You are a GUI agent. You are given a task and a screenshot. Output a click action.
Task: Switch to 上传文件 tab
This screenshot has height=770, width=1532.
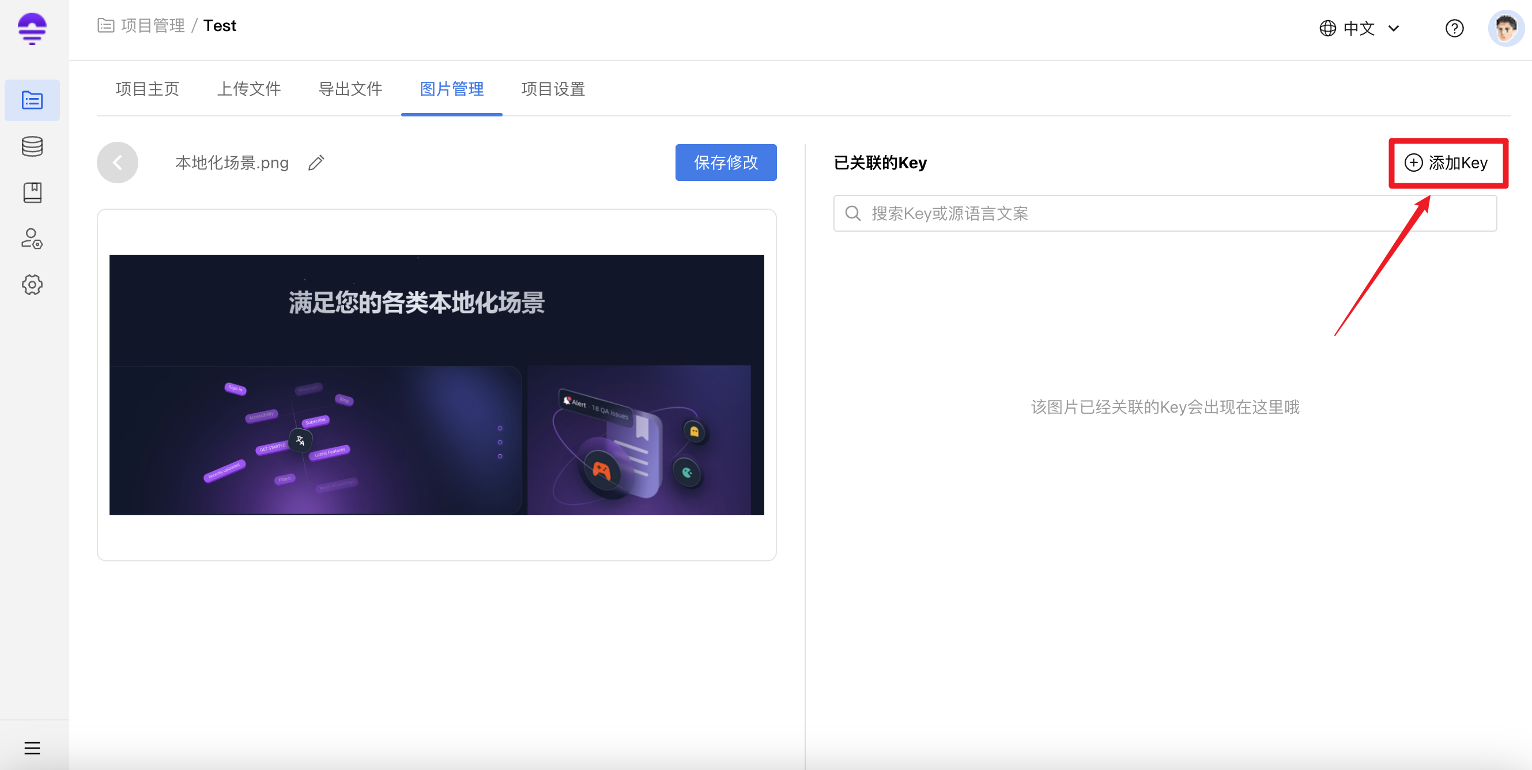248,89
